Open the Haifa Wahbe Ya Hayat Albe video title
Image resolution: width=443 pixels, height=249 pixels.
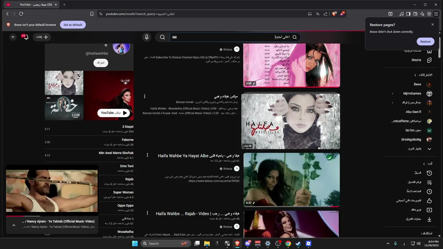199,156
